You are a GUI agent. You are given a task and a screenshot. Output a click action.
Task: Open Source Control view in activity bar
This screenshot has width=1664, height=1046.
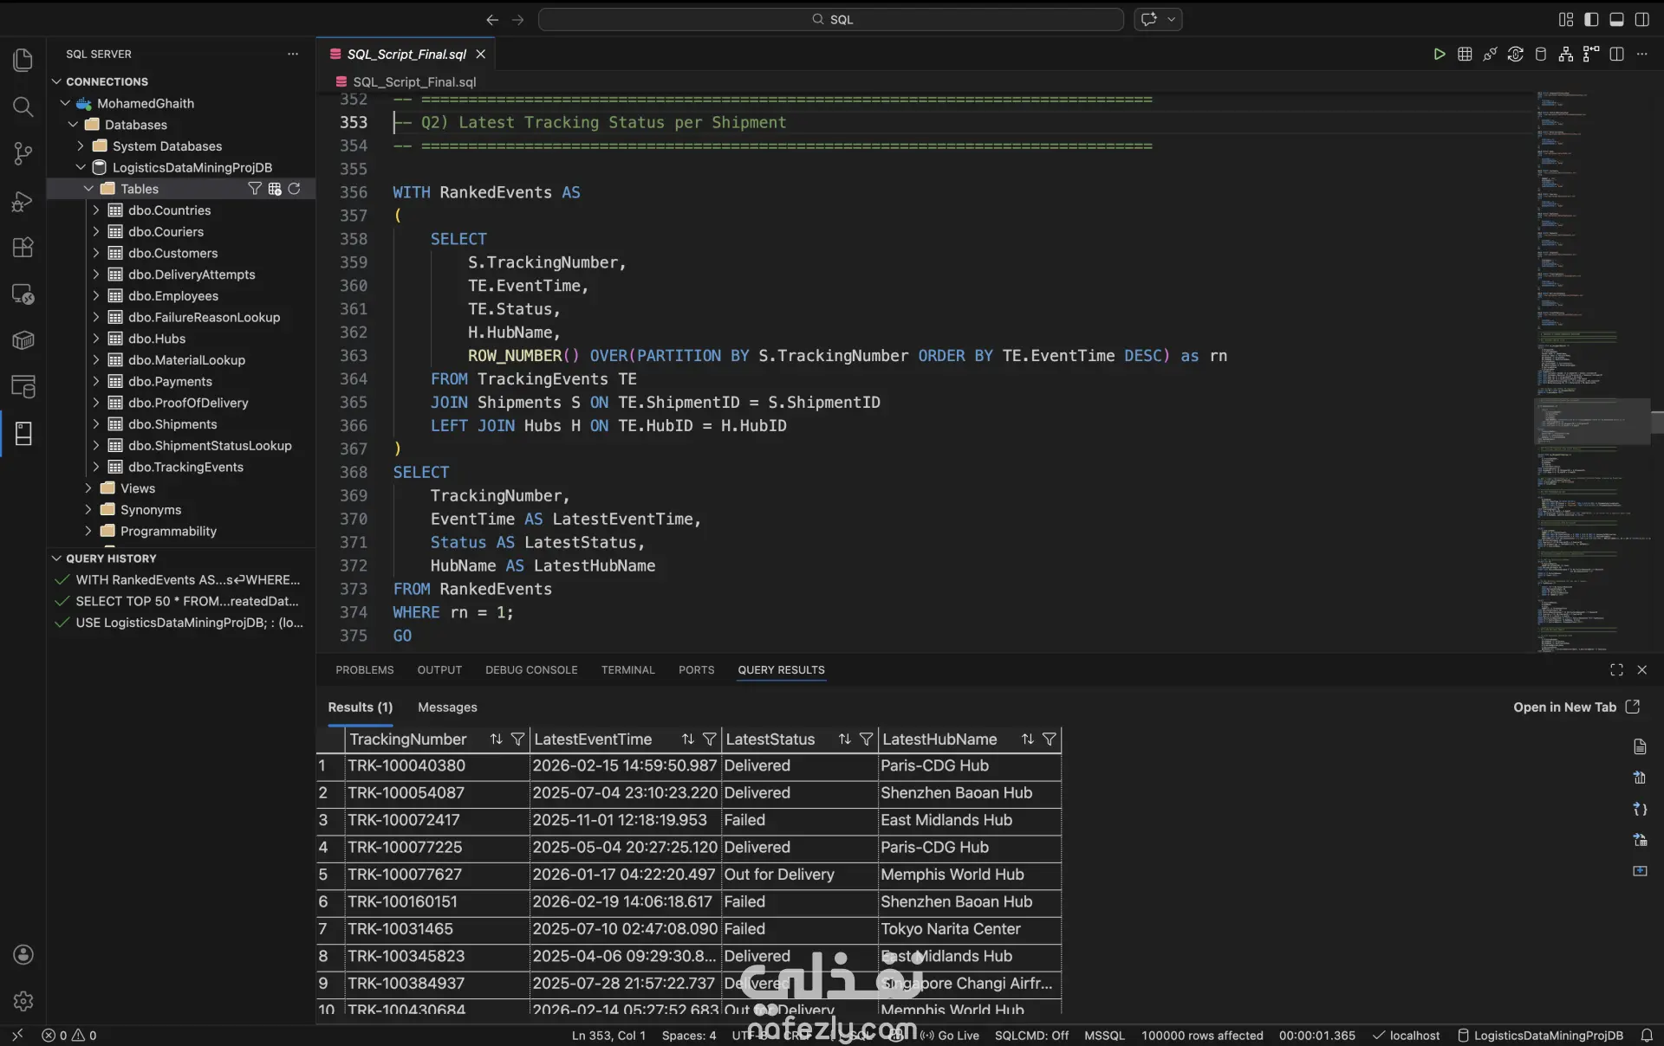pos(23,153)
